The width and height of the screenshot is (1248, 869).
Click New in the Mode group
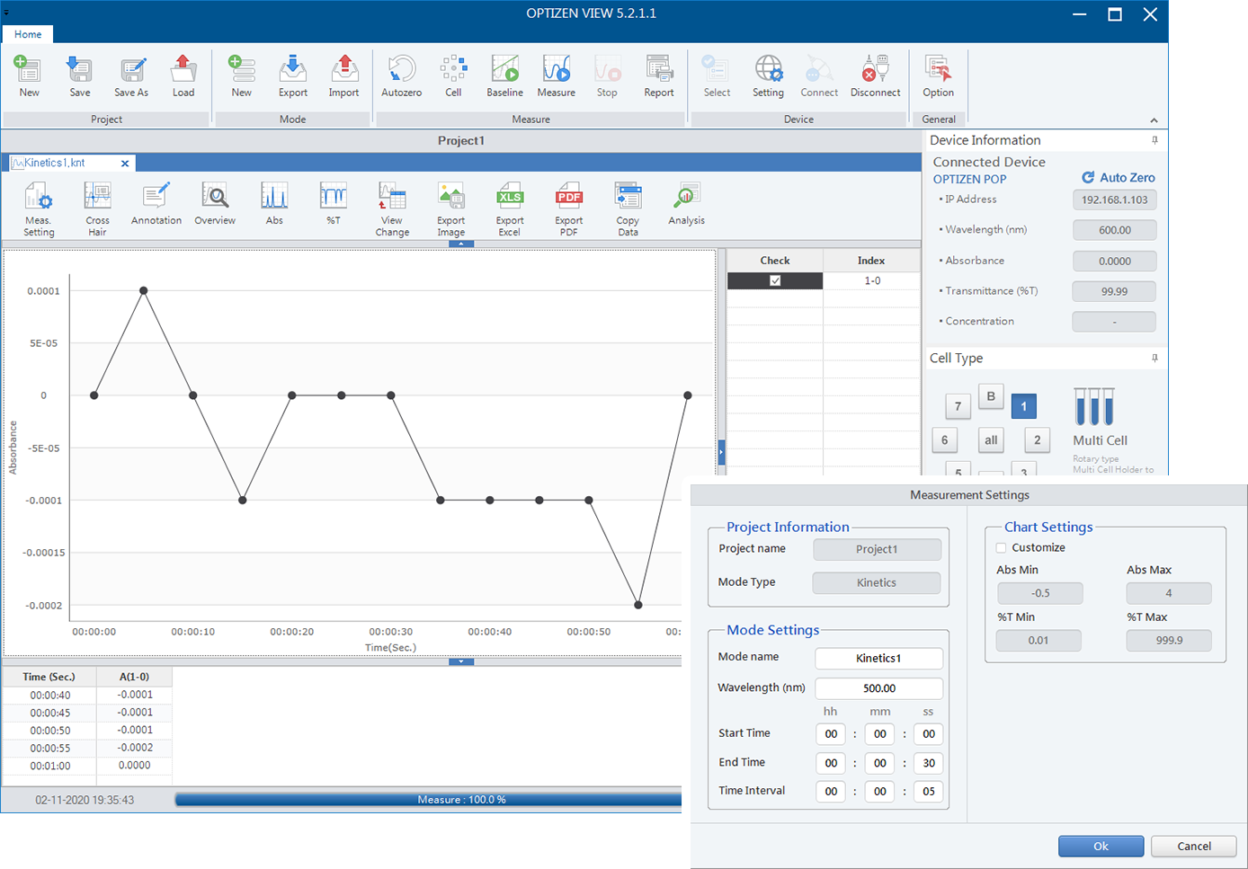tap(241, 70)
